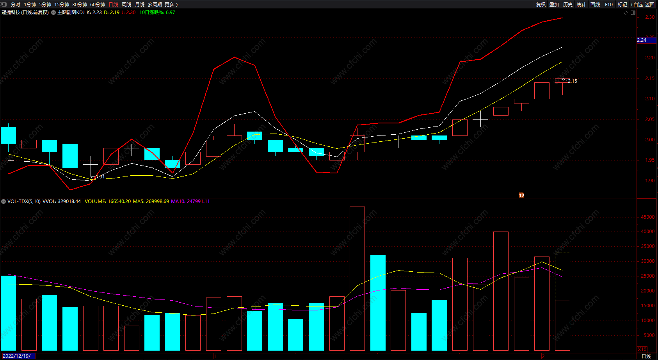Click the diamond icon above the price axis
This screenshot has height=360, width=658.
pos(626,12)
